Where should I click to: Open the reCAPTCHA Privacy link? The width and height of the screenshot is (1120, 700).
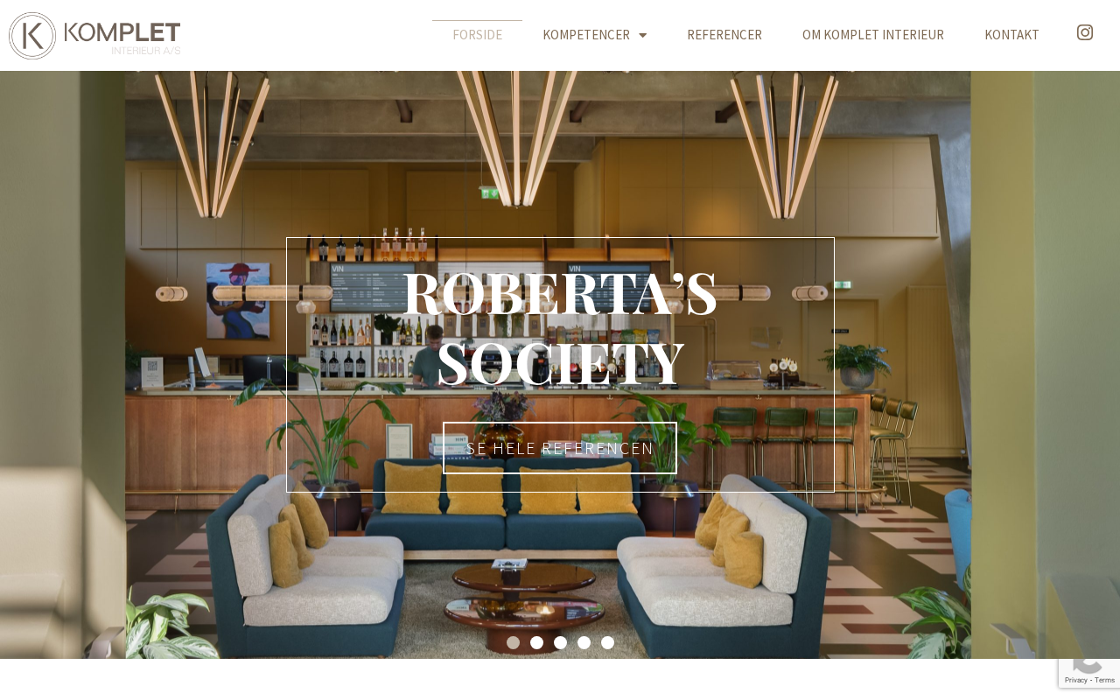point(1075,680)
